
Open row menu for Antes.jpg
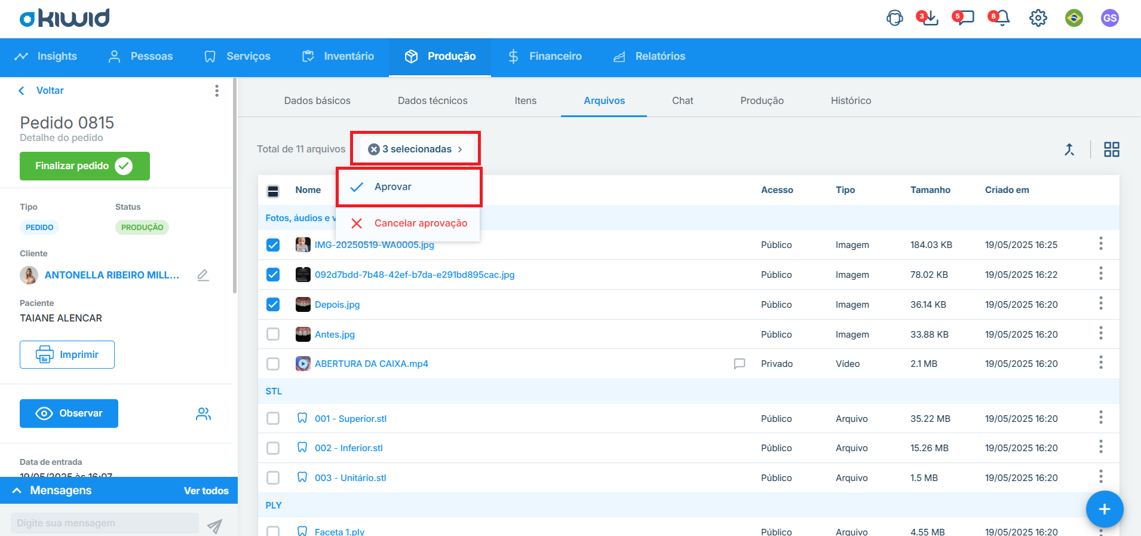click(x=1100, y=333)
